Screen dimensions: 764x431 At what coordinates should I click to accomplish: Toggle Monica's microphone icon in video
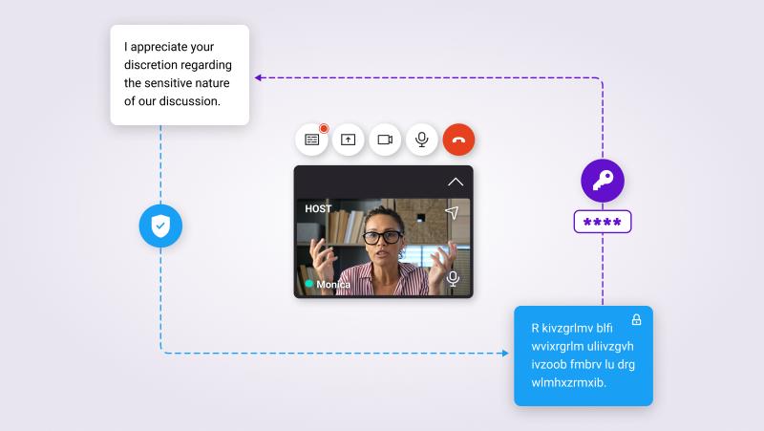click(x=453, y=278)
